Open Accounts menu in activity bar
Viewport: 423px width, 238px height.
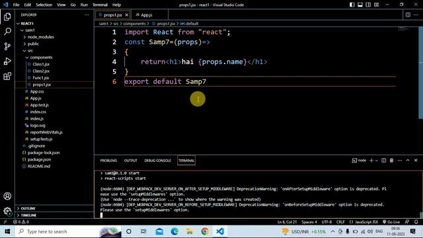point(7,196)
